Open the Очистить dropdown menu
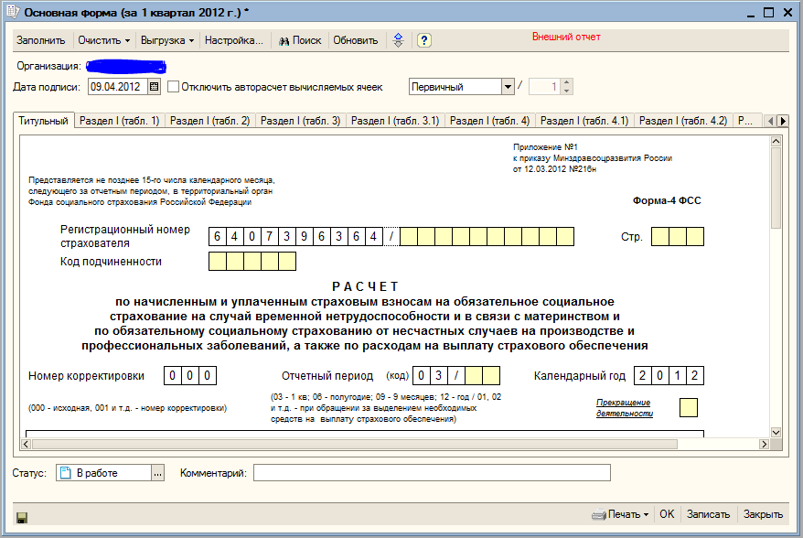 pyautogui.click(x=103, y=41)
